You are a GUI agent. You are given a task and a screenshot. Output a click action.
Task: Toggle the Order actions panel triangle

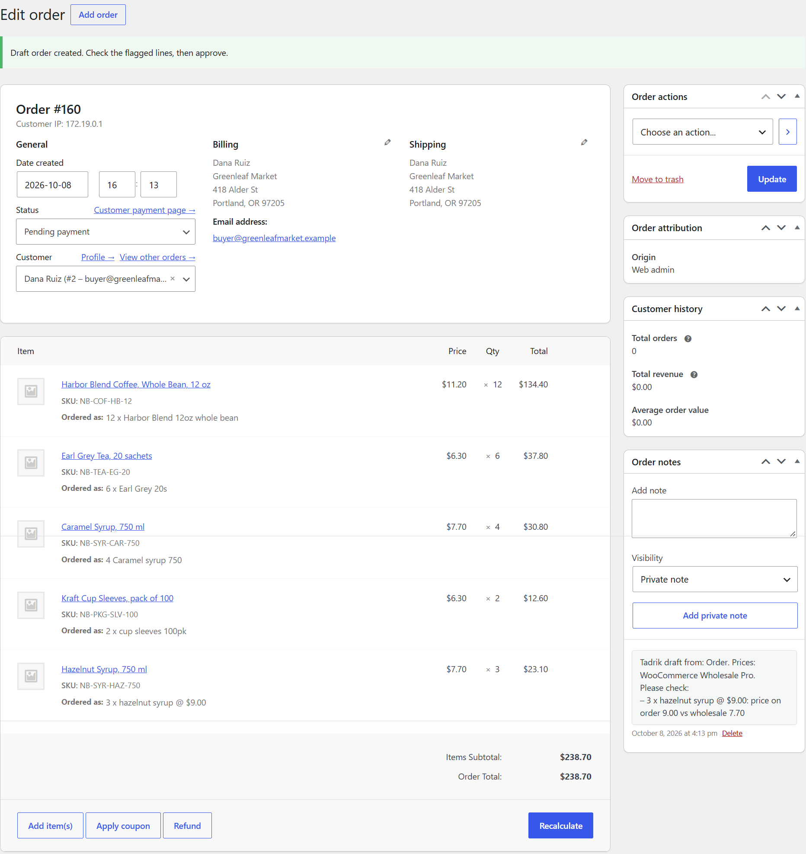click(797, 97)
